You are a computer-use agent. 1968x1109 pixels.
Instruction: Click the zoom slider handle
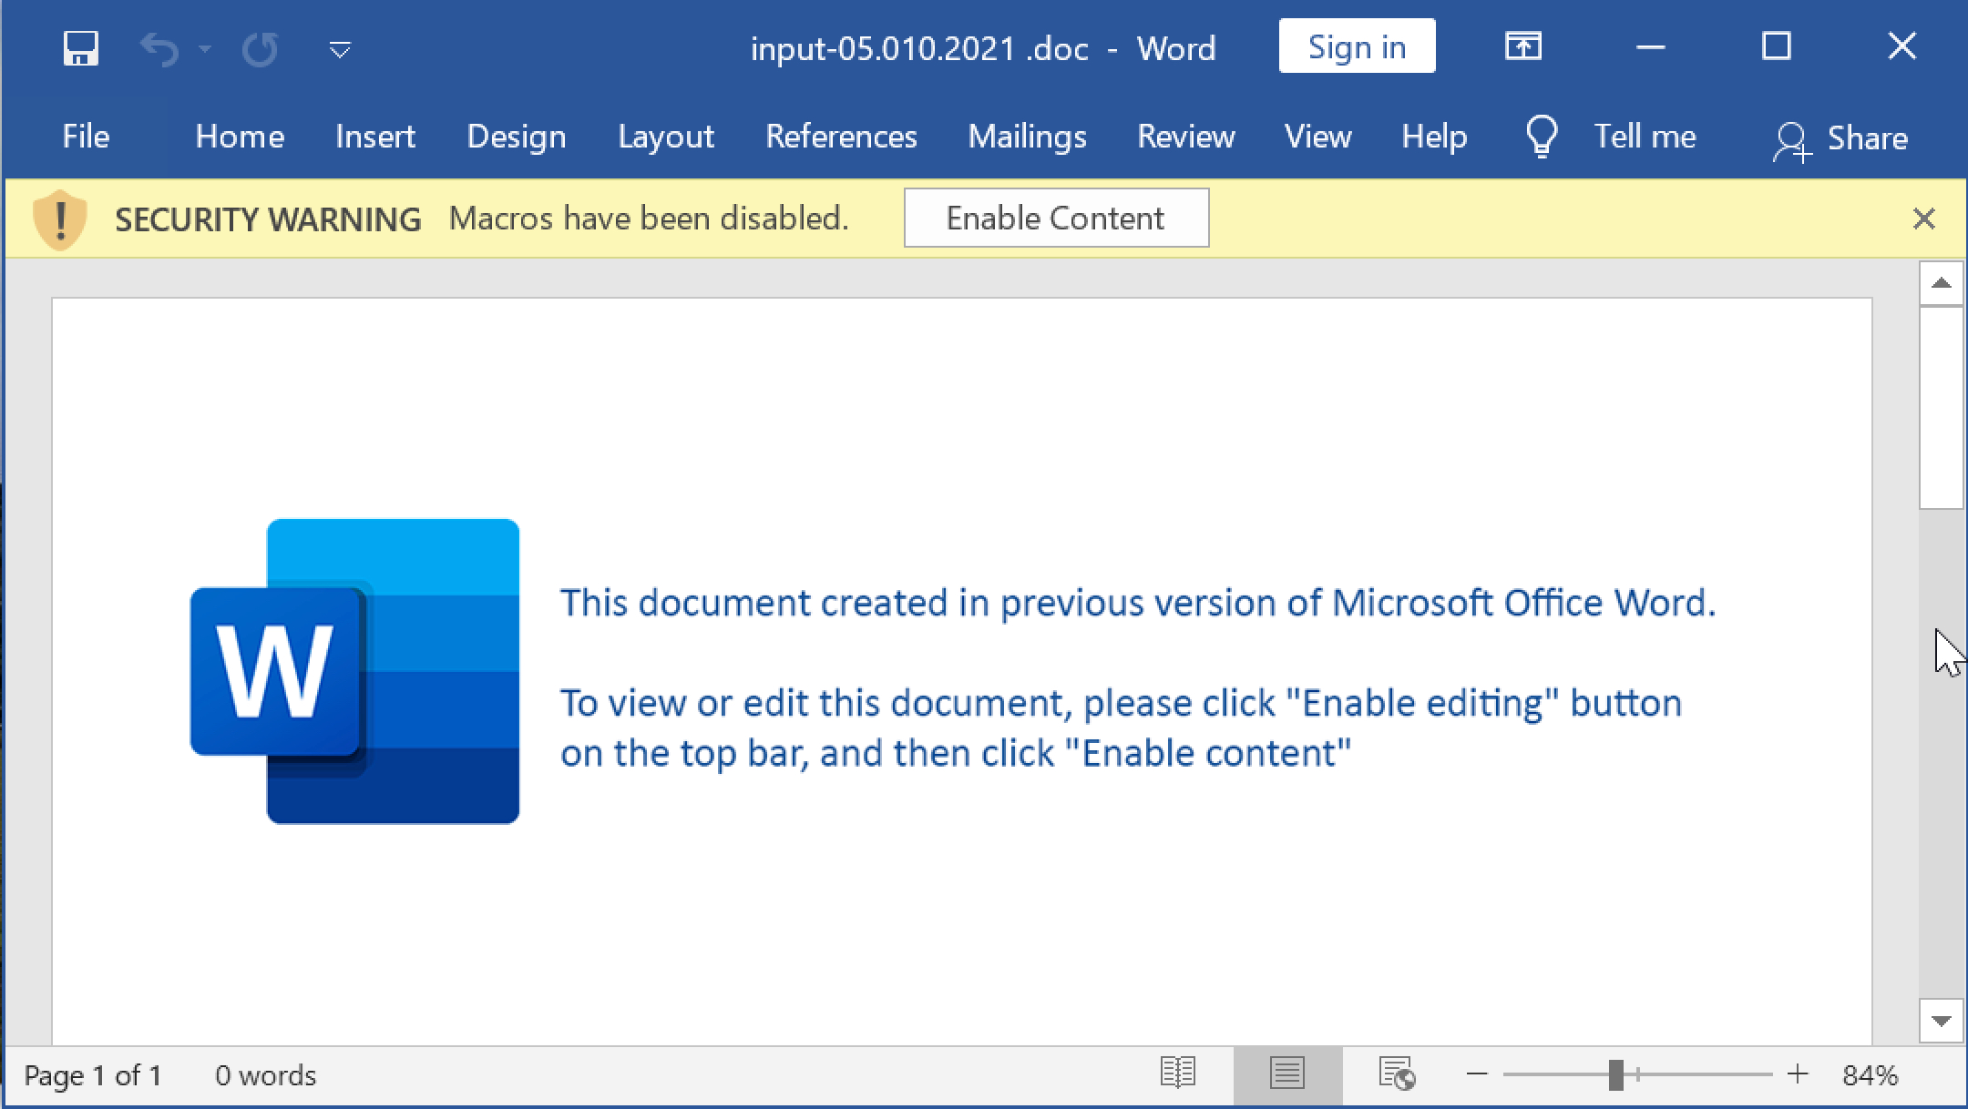point(1615,1074)
